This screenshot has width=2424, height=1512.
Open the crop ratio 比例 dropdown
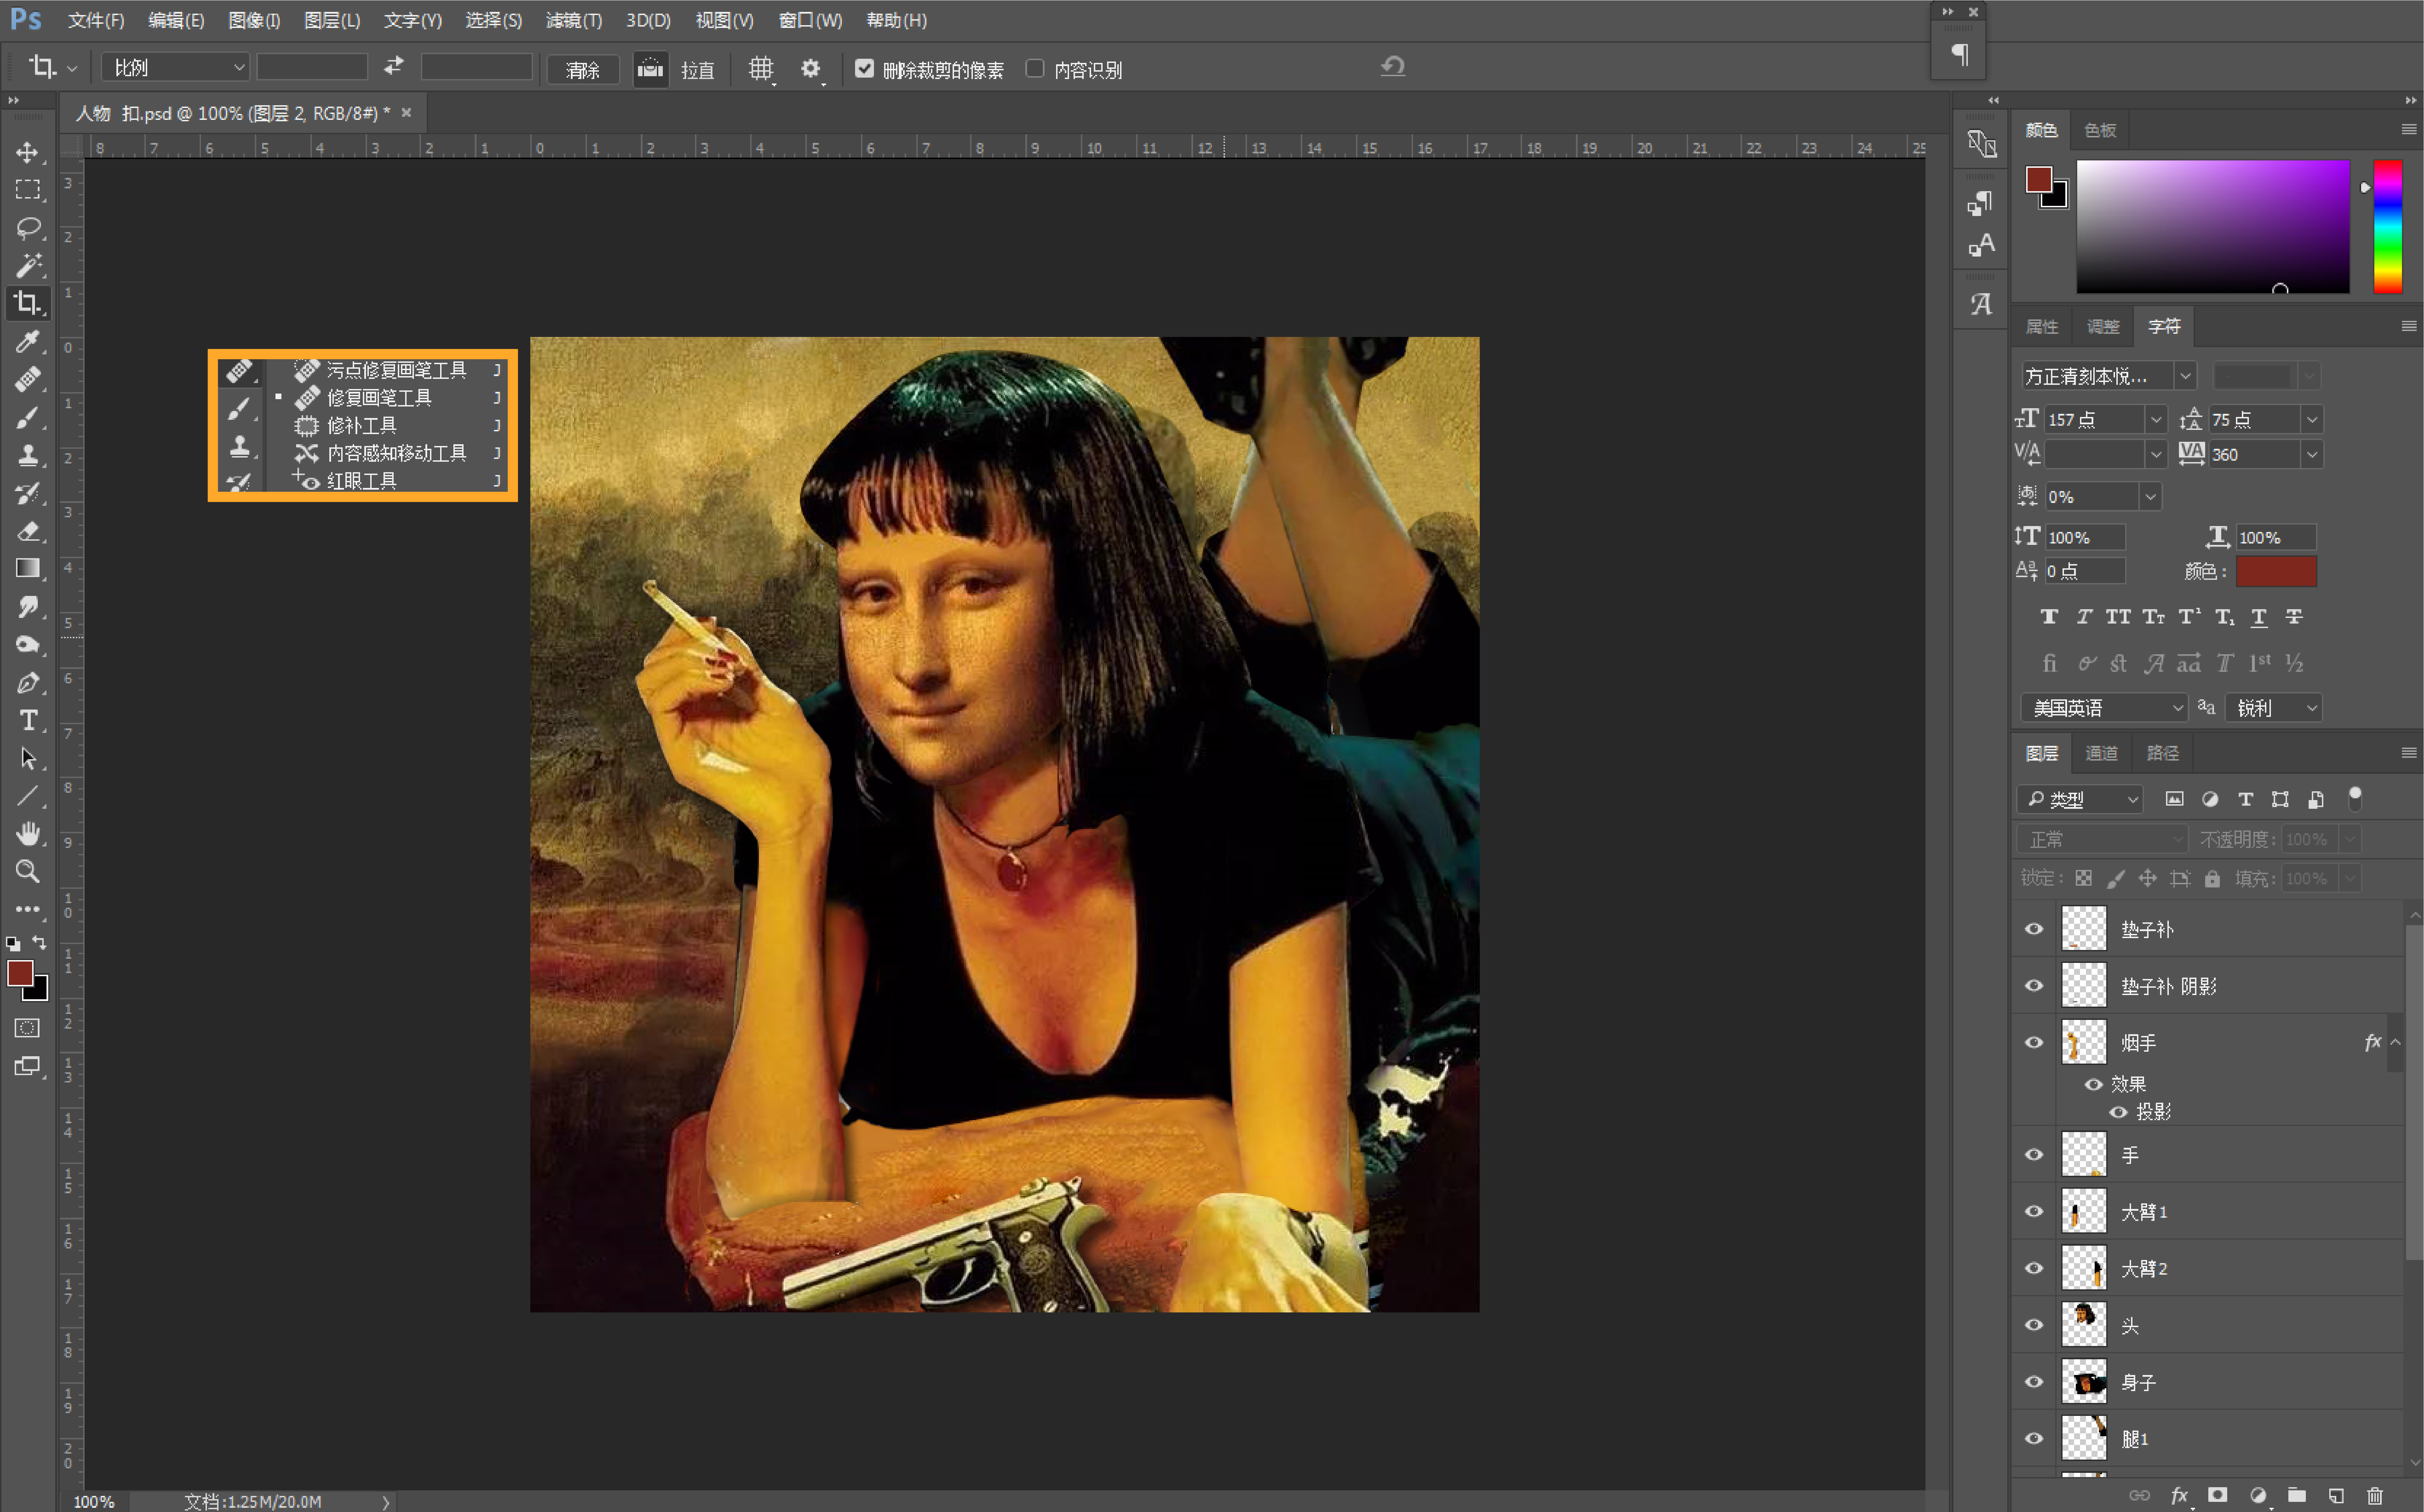pyautogui.click(x=176, y=67)
